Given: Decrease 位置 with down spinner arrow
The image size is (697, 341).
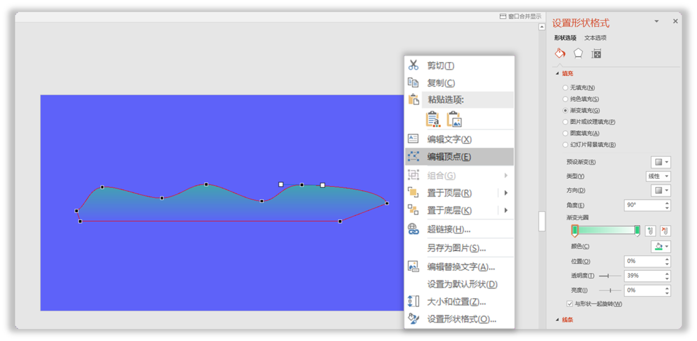Looking at the screenshot, I should (667, 264).
